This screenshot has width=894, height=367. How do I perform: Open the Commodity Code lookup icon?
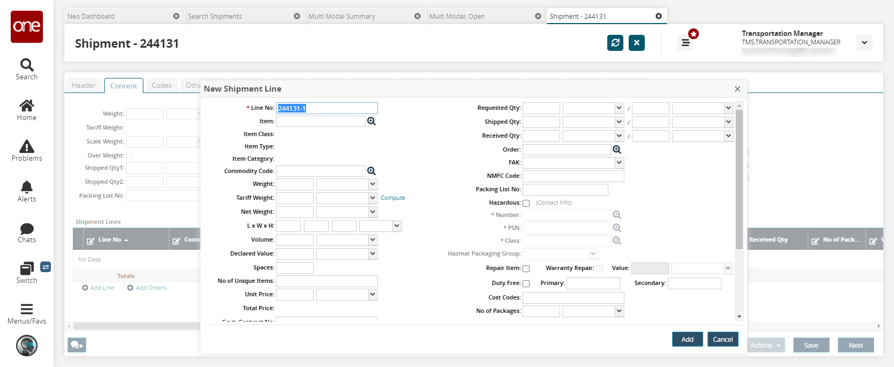[x=371, y=171]
